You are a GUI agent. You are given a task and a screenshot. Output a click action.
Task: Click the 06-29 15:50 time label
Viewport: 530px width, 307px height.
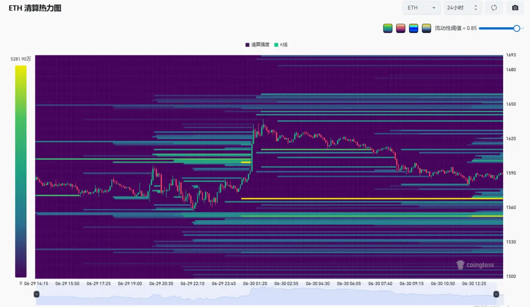[67, 283]
